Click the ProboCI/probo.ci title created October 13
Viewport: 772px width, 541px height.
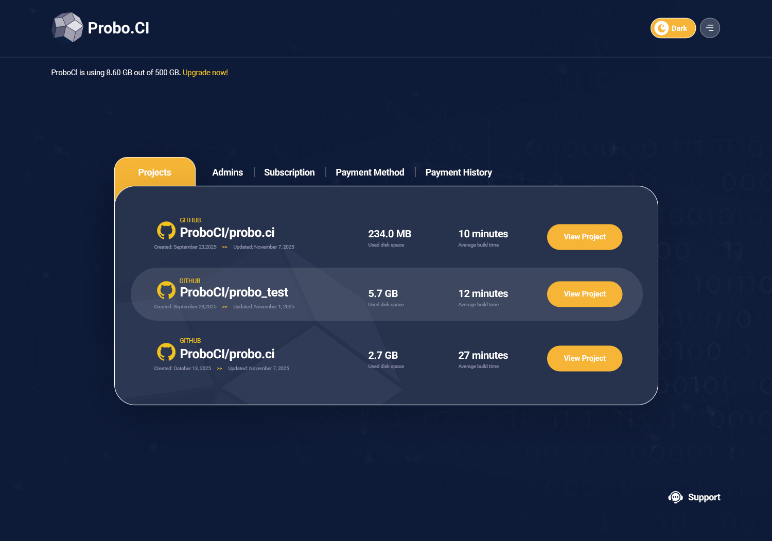click(x=227, y=354)
